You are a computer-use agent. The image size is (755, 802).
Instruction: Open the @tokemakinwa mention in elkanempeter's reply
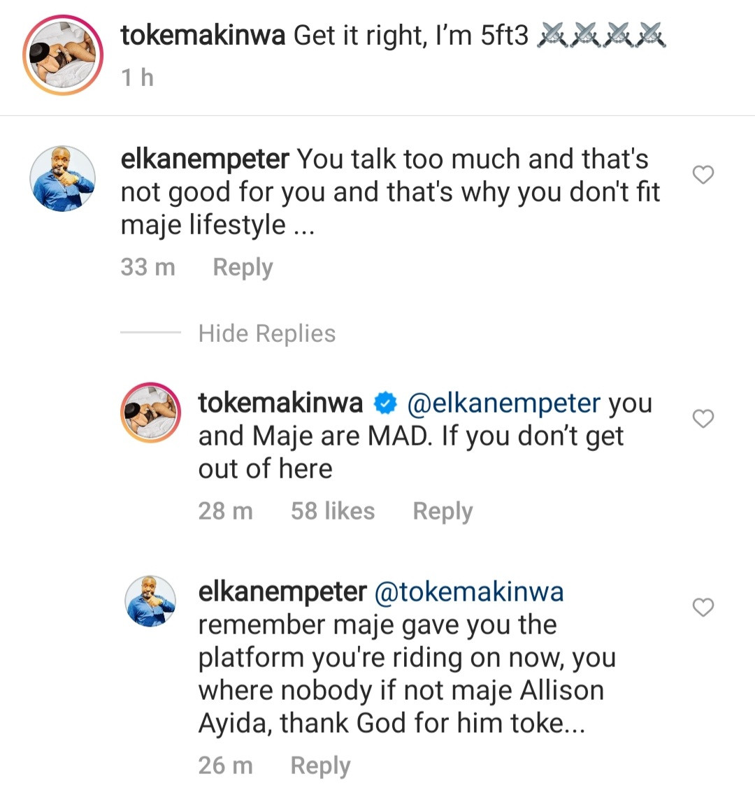pyautogui.click(x=469, y=592)
